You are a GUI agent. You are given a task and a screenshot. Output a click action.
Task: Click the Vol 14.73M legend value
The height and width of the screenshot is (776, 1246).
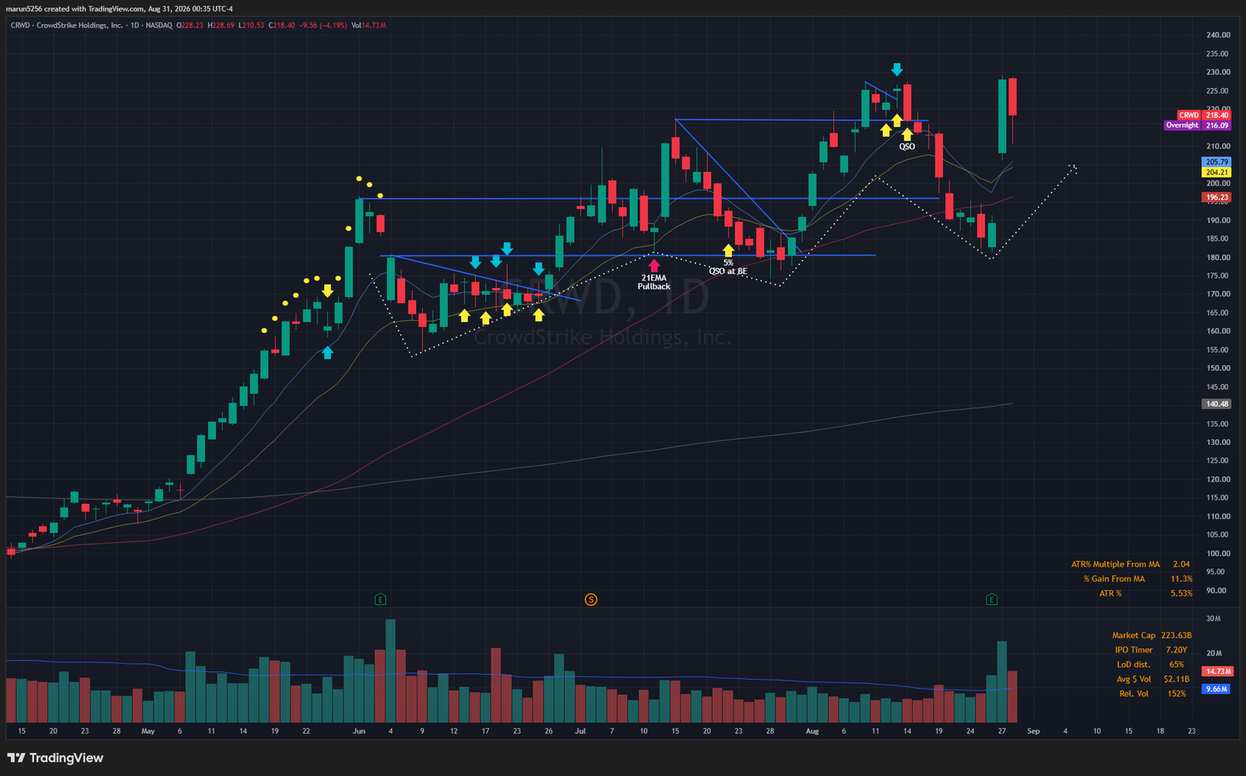[x=369, y=25]
